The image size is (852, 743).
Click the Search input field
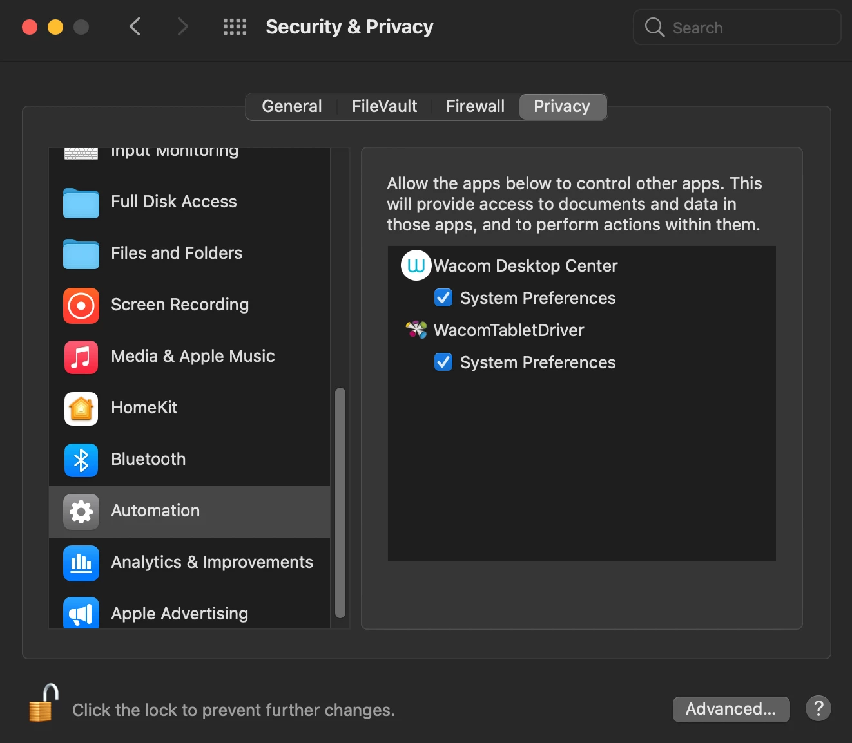(737, 27)
